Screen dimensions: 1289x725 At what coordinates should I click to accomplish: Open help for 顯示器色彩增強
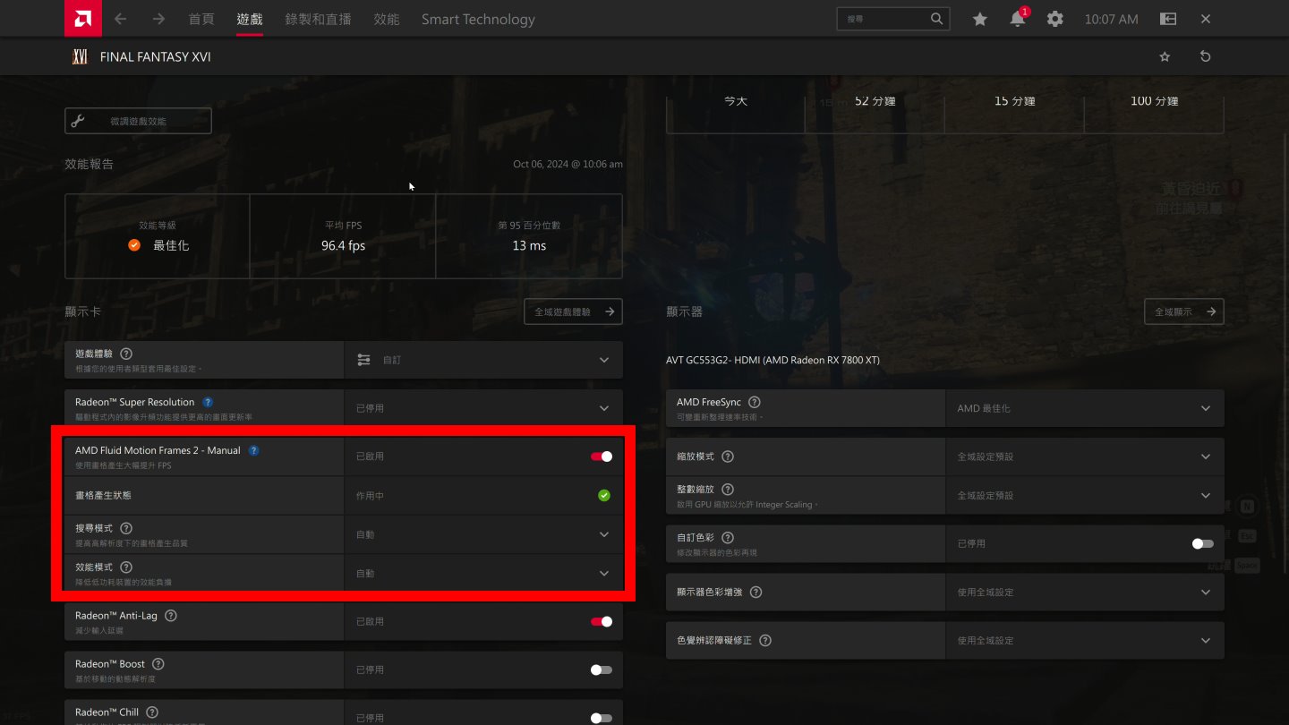[756, 593]
